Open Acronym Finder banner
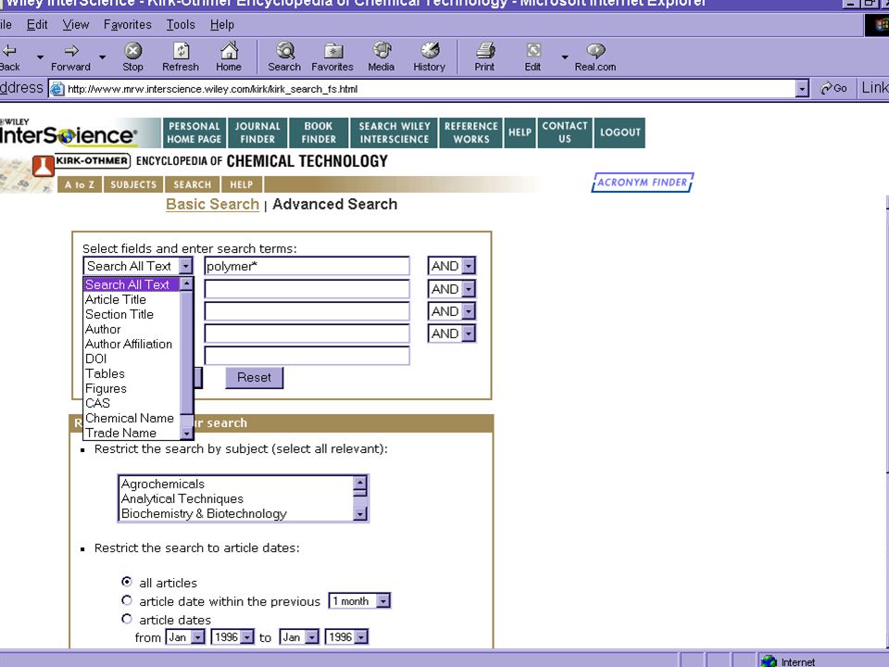The width and height of the screenshot is (889, 667). 643,182
